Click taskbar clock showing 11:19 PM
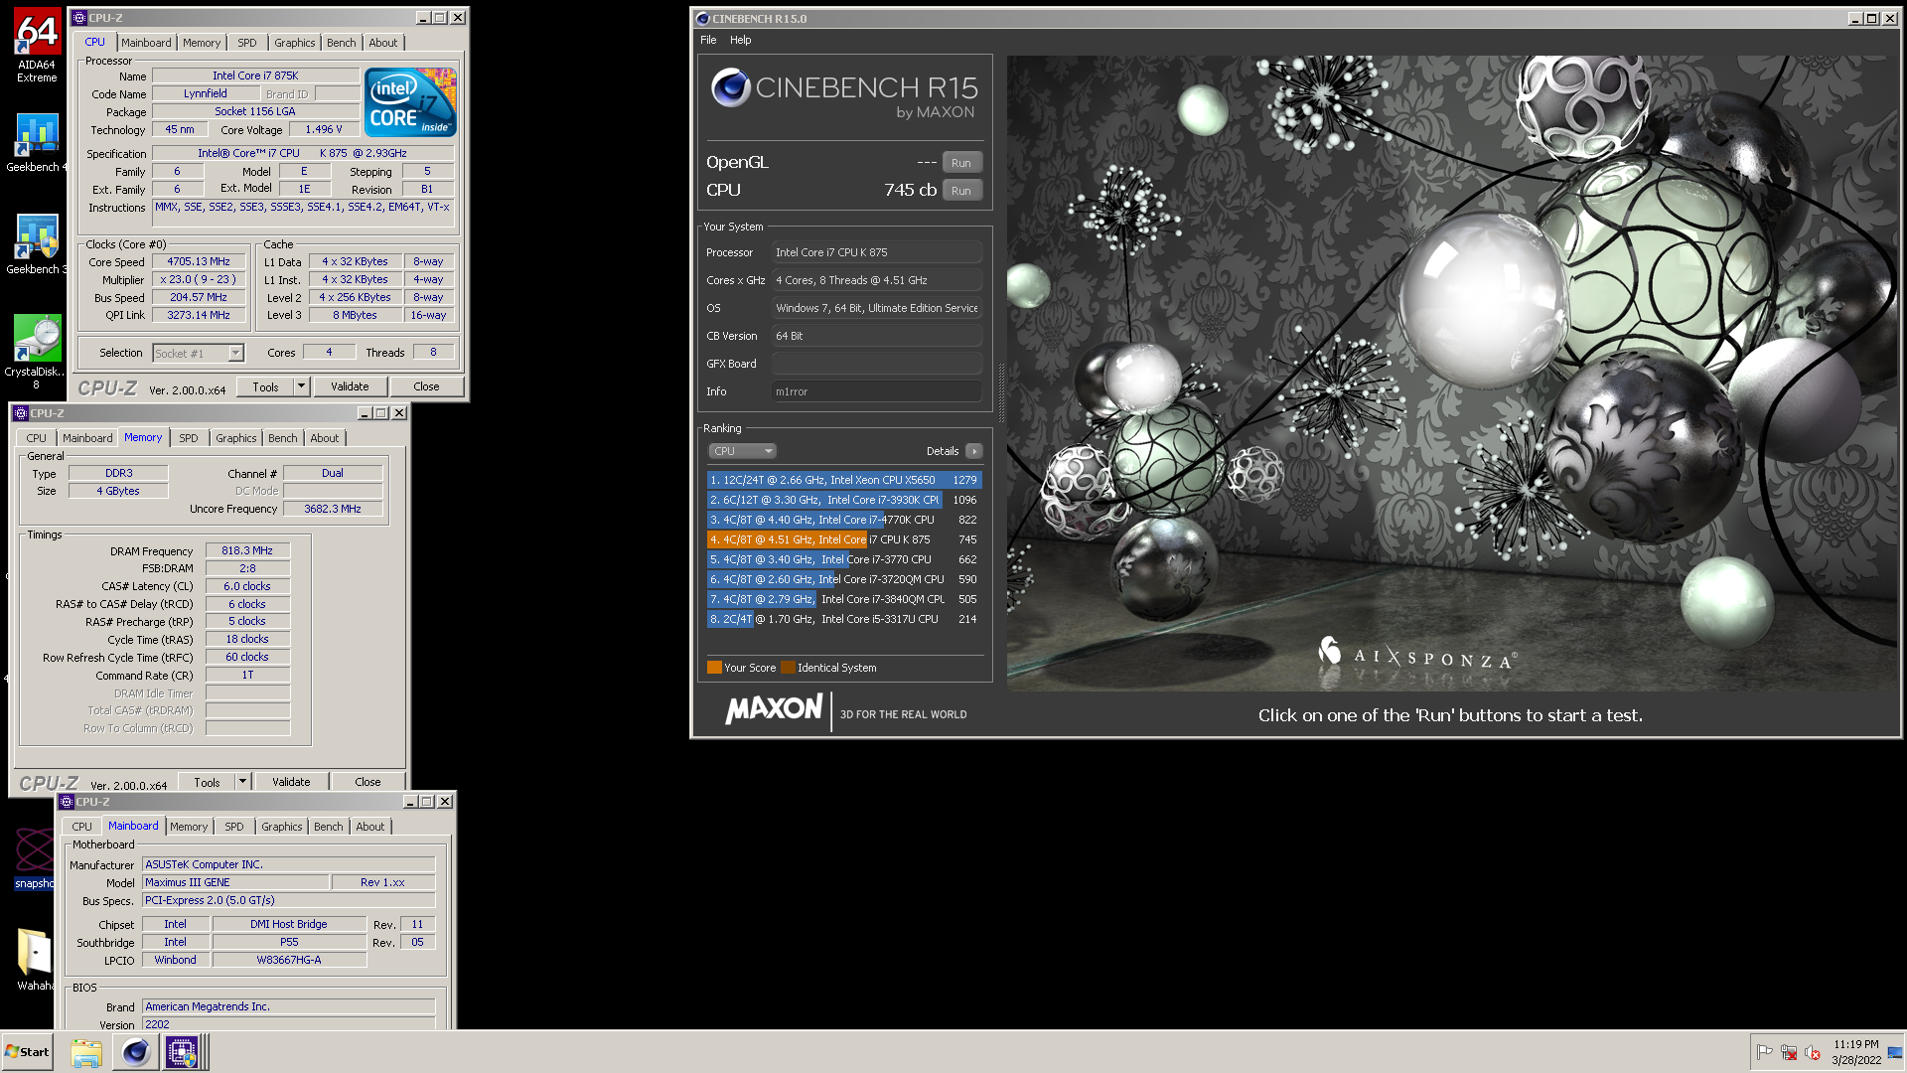Viewport: 1907px width, 1073px height. click(x=1855, y=1052)
